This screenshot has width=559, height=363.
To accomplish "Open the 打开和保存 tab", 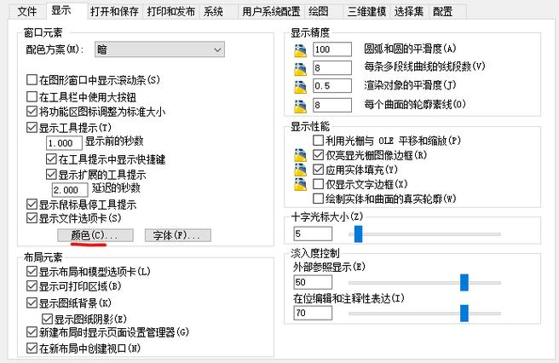I will pyautogui.click(x=114, y=11).
